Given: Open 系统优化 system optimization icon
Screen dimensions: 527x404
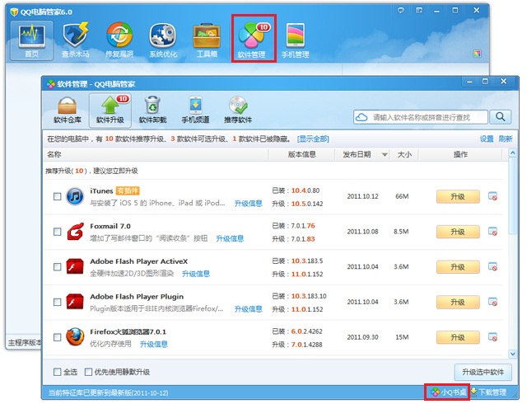Looking at the screenshot, I should coord(163,40).
